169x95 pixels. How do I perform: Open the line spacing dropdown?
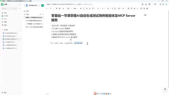pyautogui.click(x=124, y=8)
